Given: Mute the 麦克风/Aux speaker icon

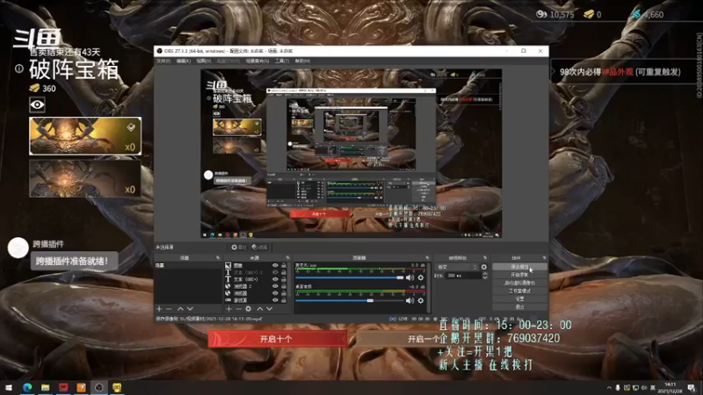Looking at the screenshot, I should [409, 277].
